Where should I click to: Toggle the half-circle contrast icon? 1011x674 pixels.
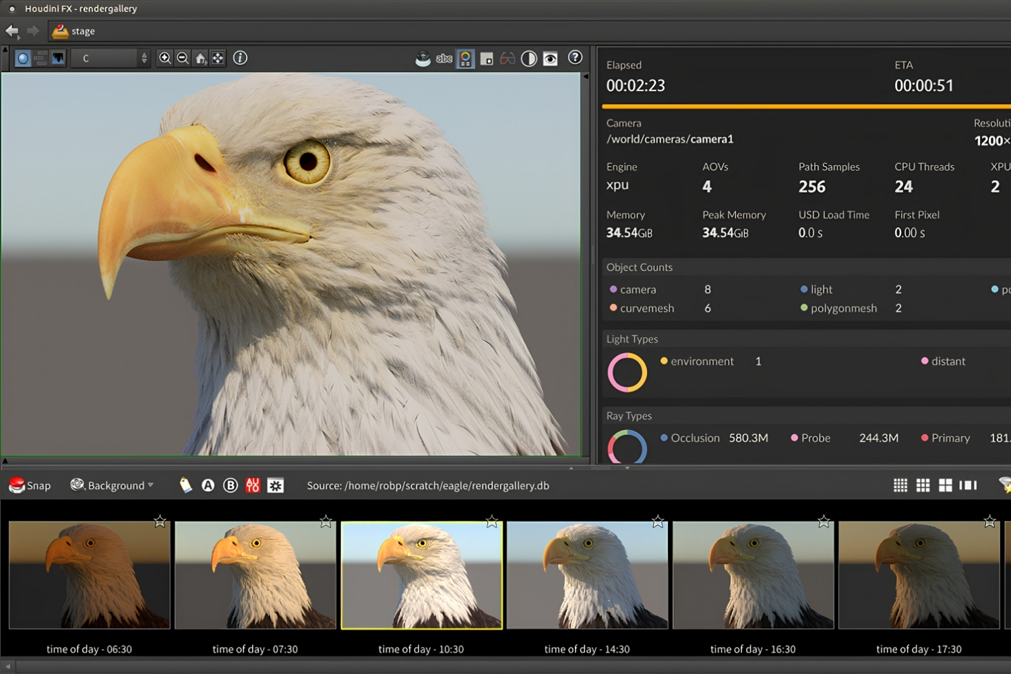tap(529, 59)
